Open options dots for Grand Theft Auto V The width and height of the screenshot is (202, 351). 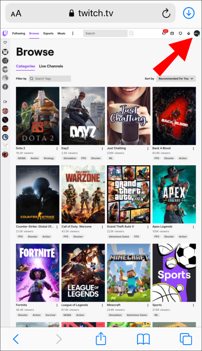[x=148, y=227]
